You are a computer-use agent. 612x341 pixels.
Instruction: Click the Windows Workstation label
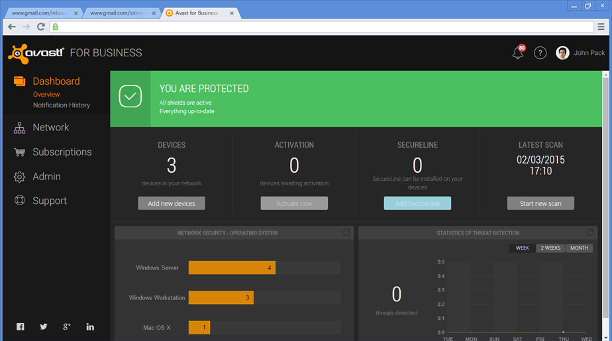[x=157, y=298]
